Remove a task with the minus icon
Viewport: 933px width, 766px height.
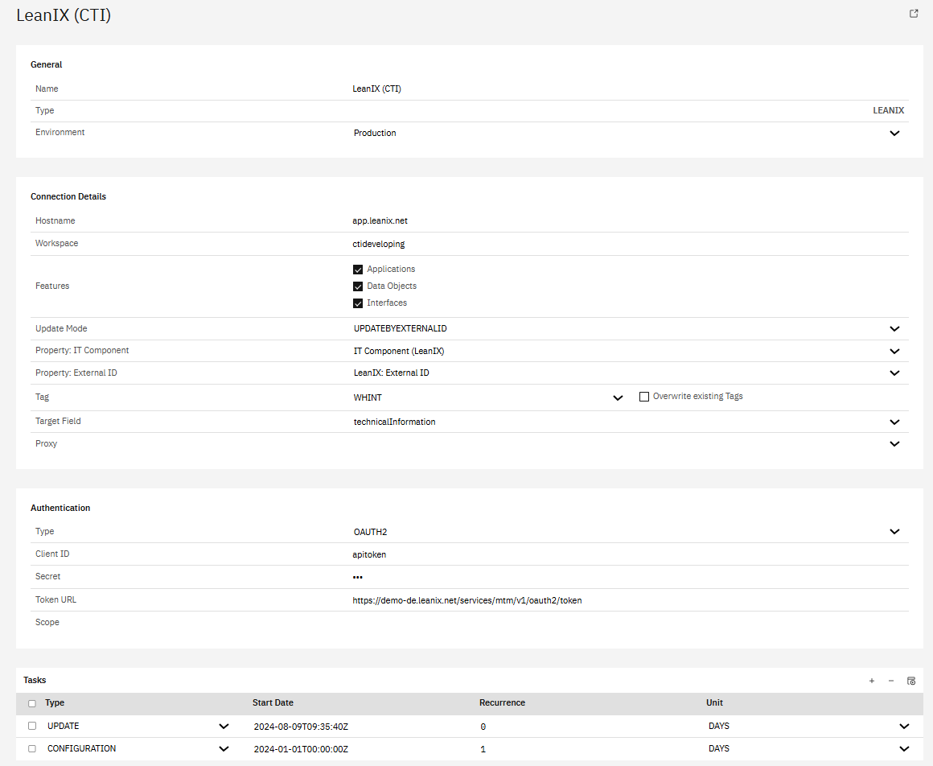point(891,681)
